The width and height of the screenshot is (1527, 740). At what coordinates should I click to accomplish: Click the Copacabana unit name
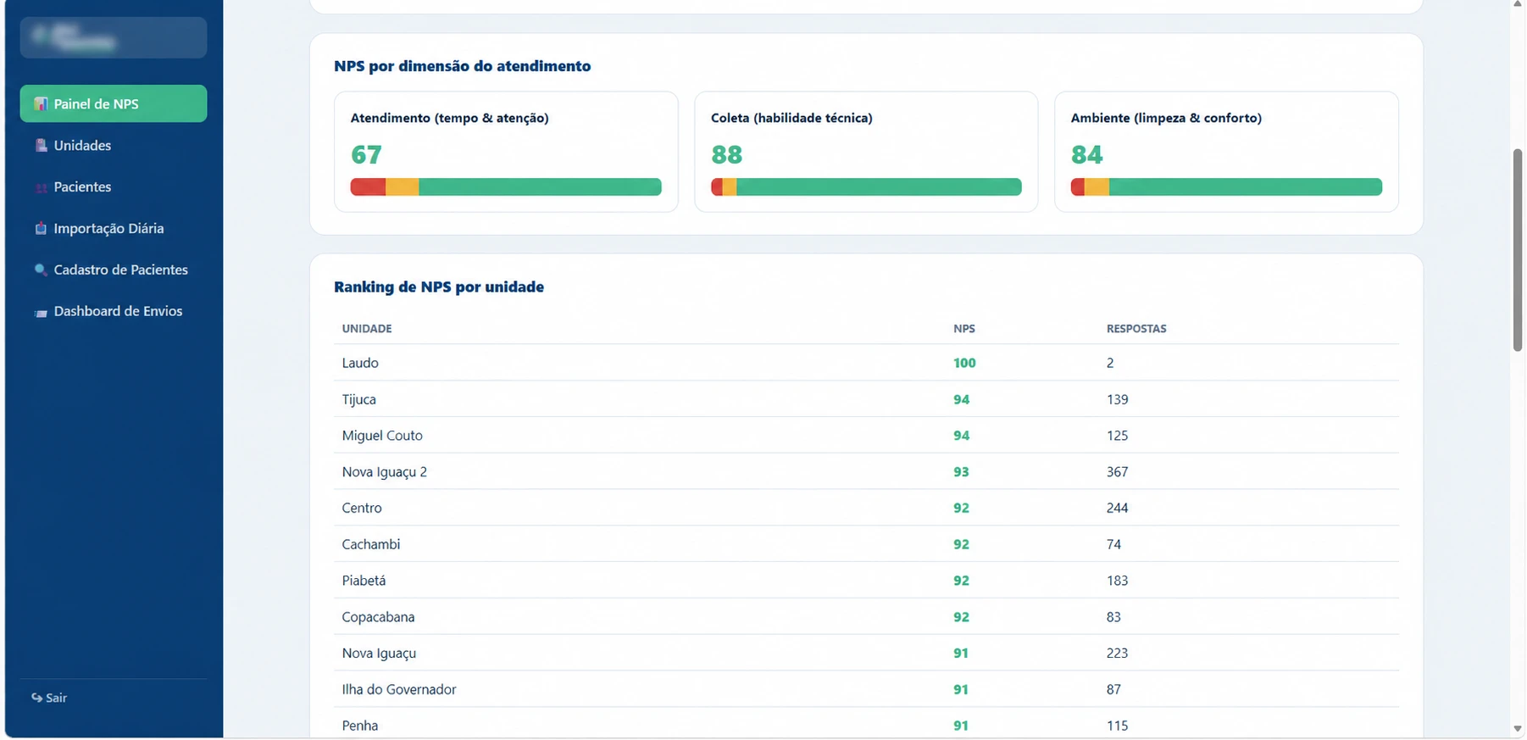coord(378,617)
